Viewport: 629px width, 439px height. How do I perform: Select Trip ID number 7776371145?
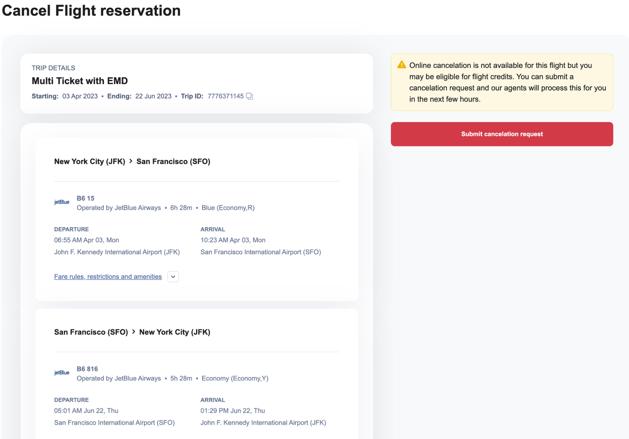(226, 96)
